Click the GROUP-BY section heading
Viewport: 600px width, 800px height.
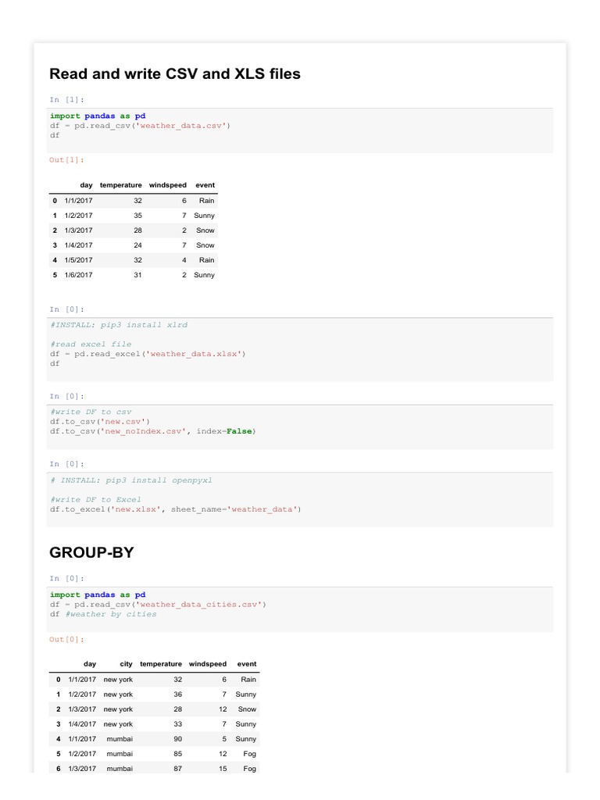(x=91, y=552)
